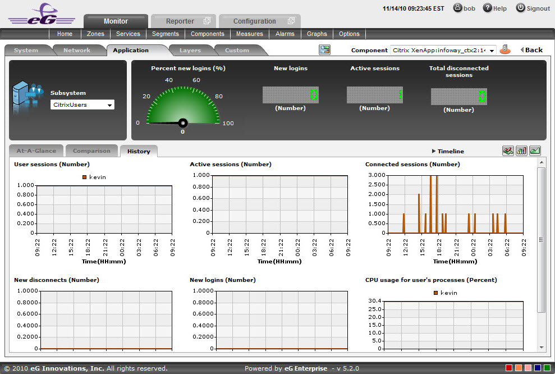Click the Subsystem computers icon
Image resolution: width=555 pixels, height=374 pixels.
click(x=27, y=95)
